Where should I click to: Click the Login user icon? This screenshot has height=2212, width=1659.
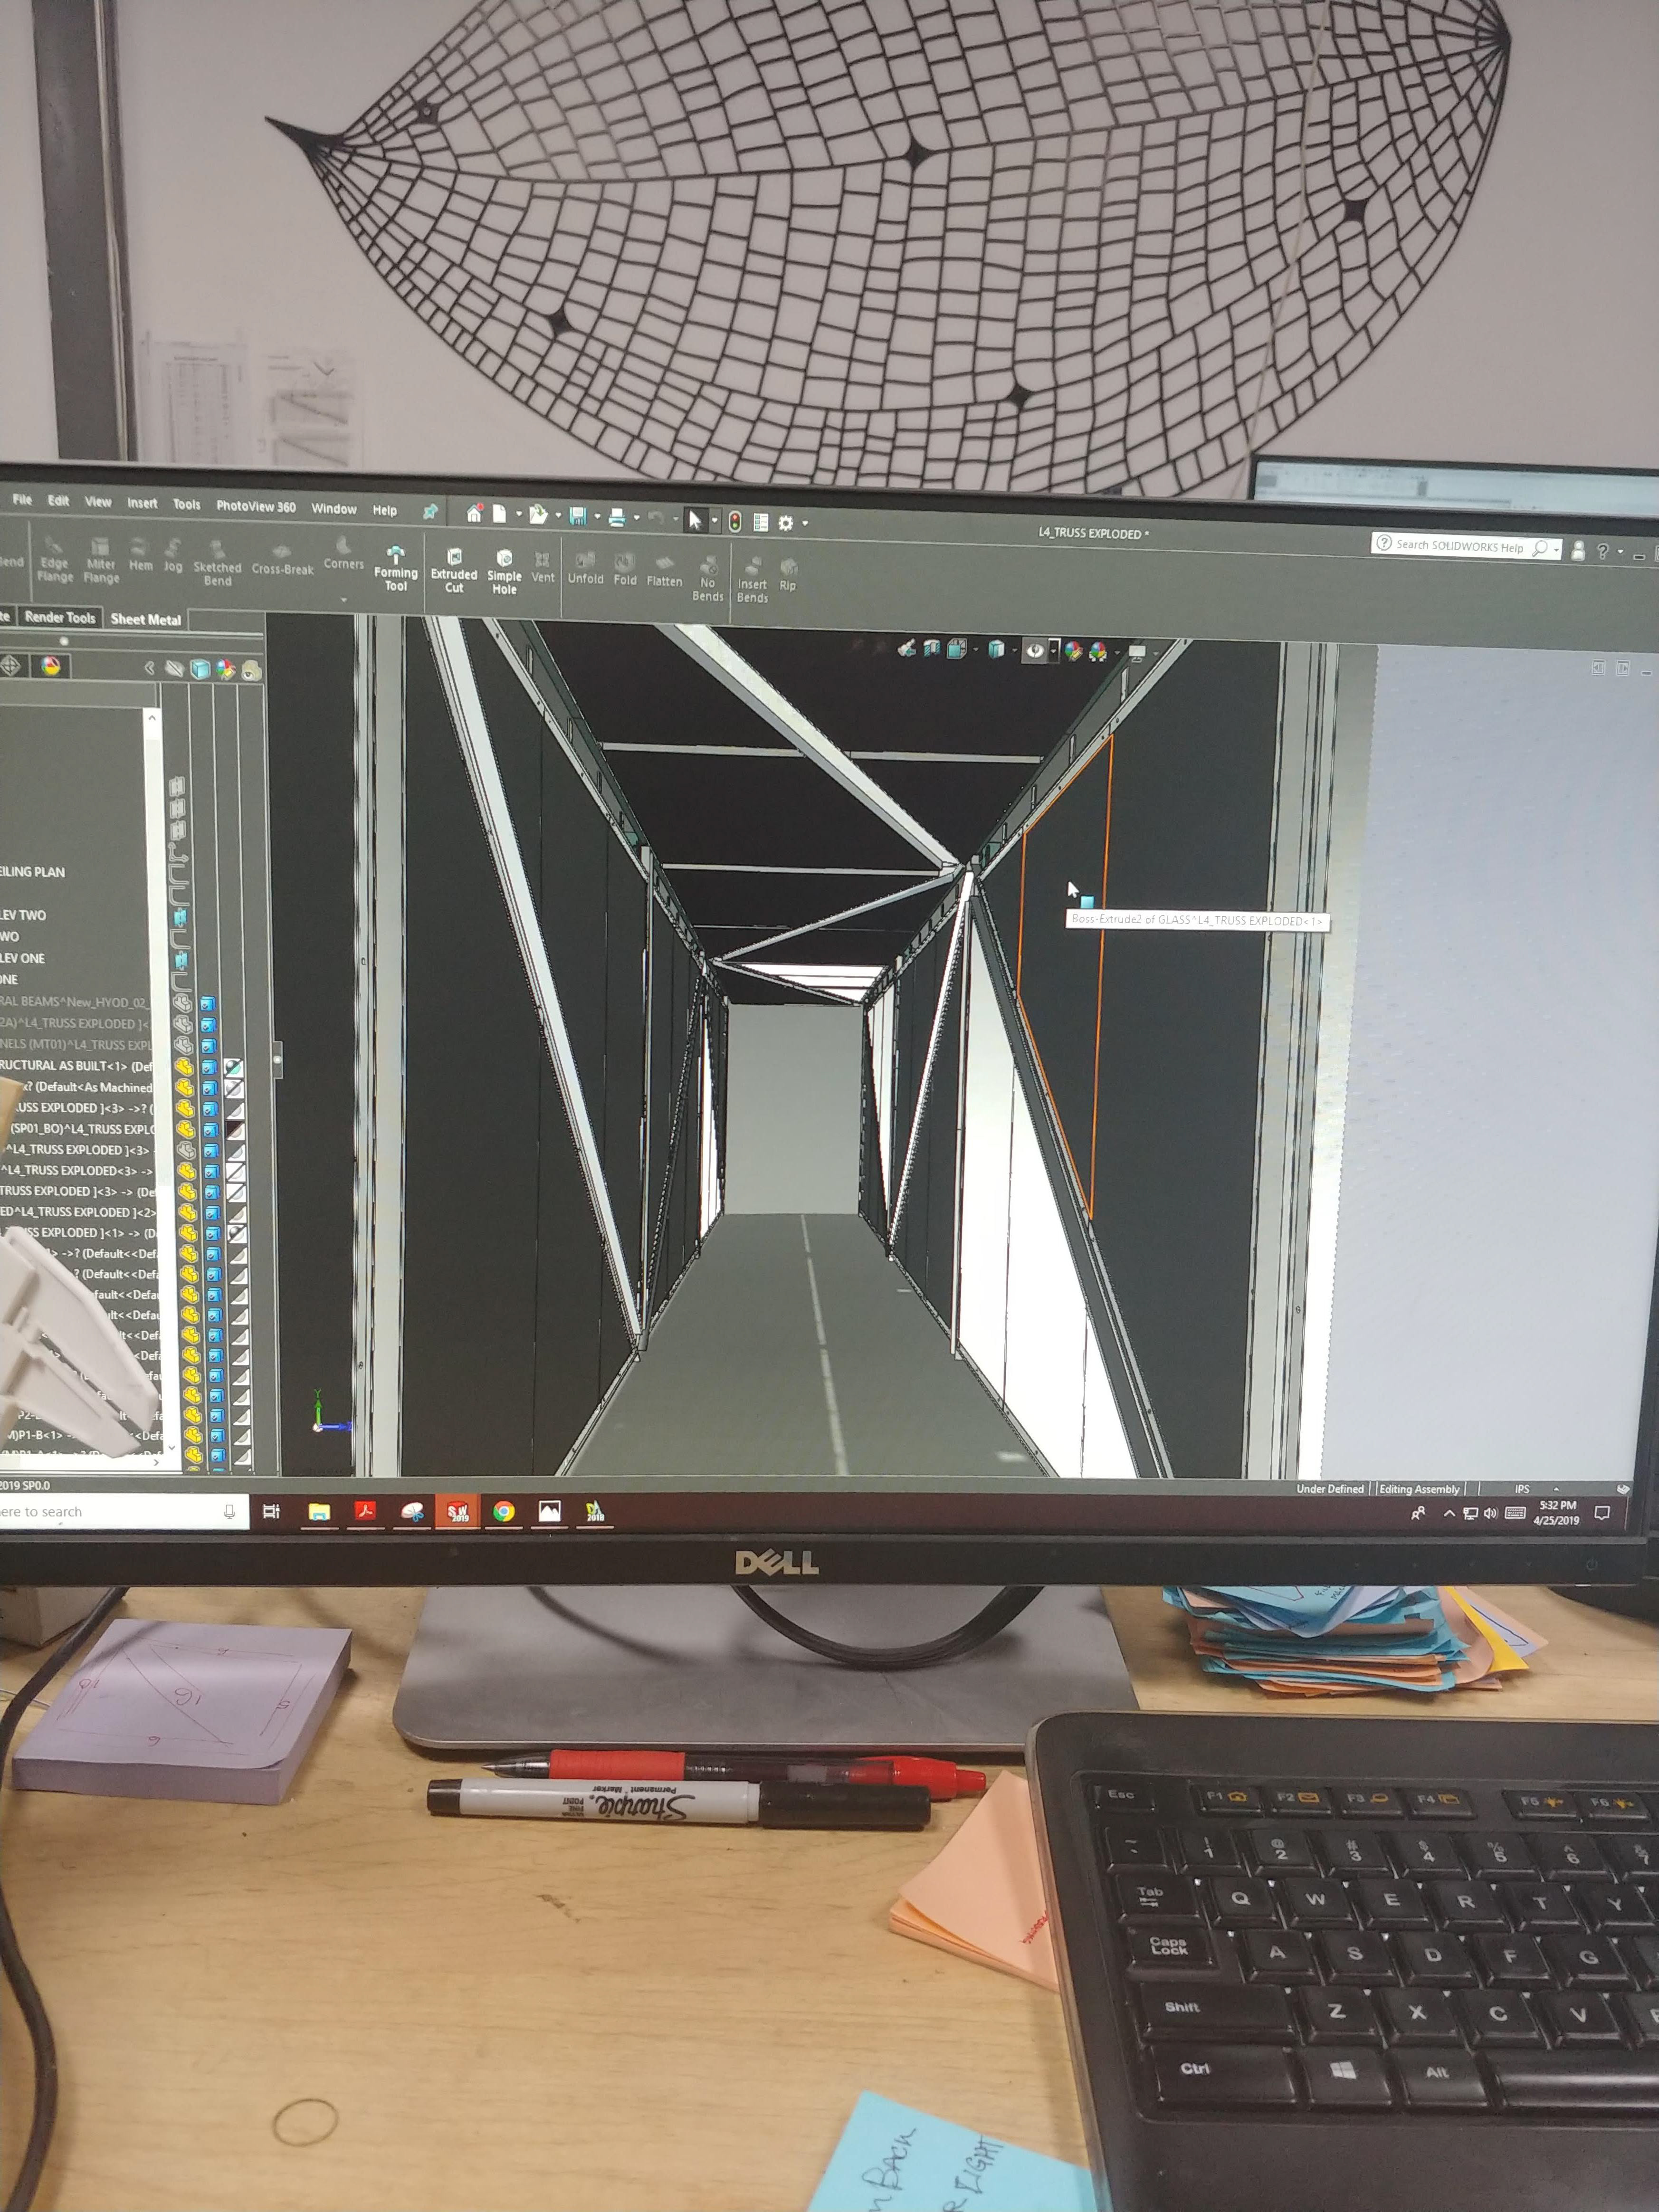pos(1578,550)
